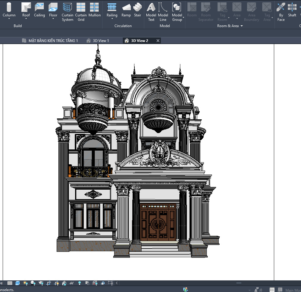This screenshot has width=301, height=292.
Task: Click the Build panel label
Action: click(x=18, y=26)
